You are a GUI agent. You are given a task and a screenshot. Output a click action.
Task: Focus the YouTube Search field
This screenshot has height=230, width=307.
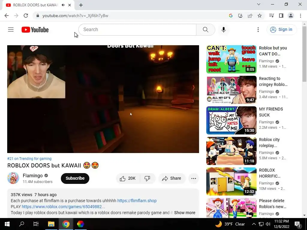pyautogui.click(x=137, y=30)
